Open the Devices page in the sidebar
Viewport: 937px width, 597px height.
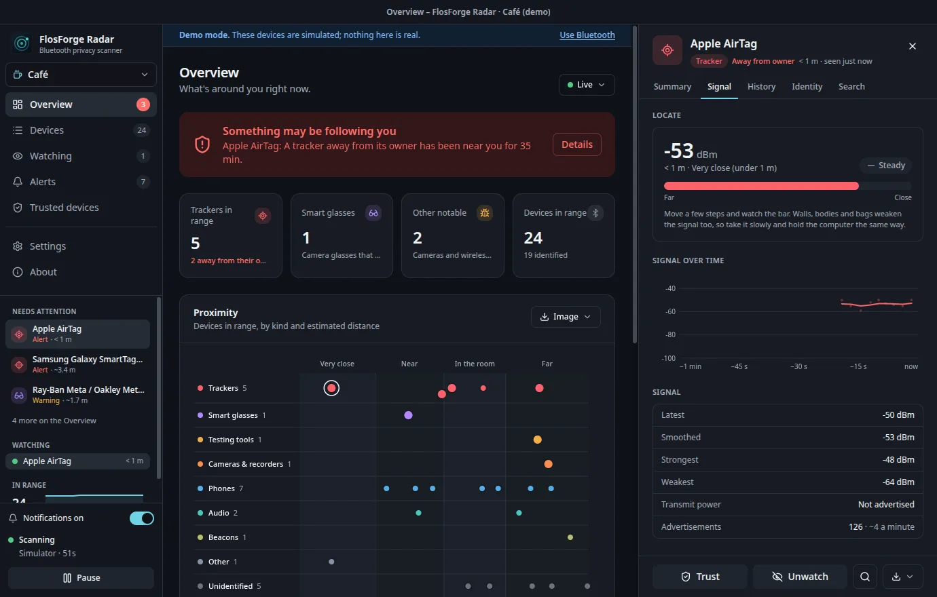click(81, 130)
